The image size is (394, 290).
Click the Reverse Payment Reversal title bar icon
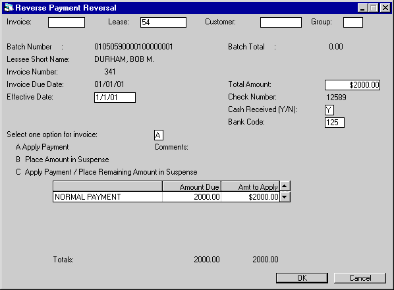9,7
